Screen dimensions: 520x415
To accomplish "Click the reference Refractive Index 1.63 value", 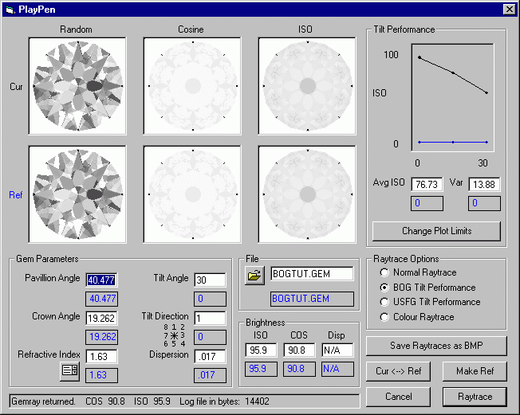I will coord(101,376).
